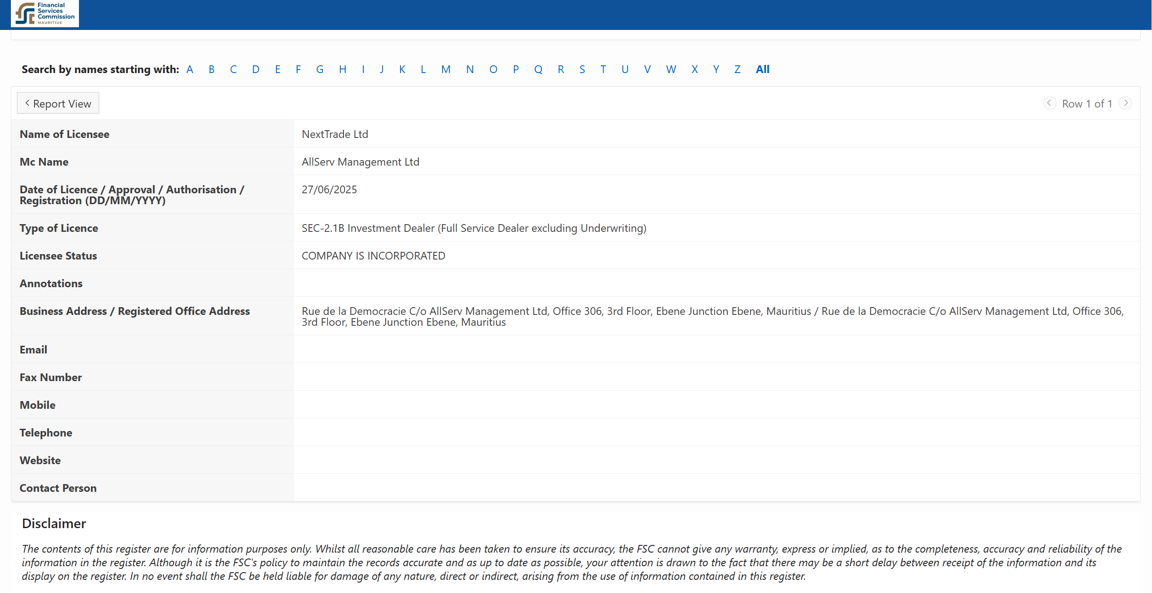Click the Financial Services Commission logo
Screen dimensions: 1152x593
(x=45, y=14)
